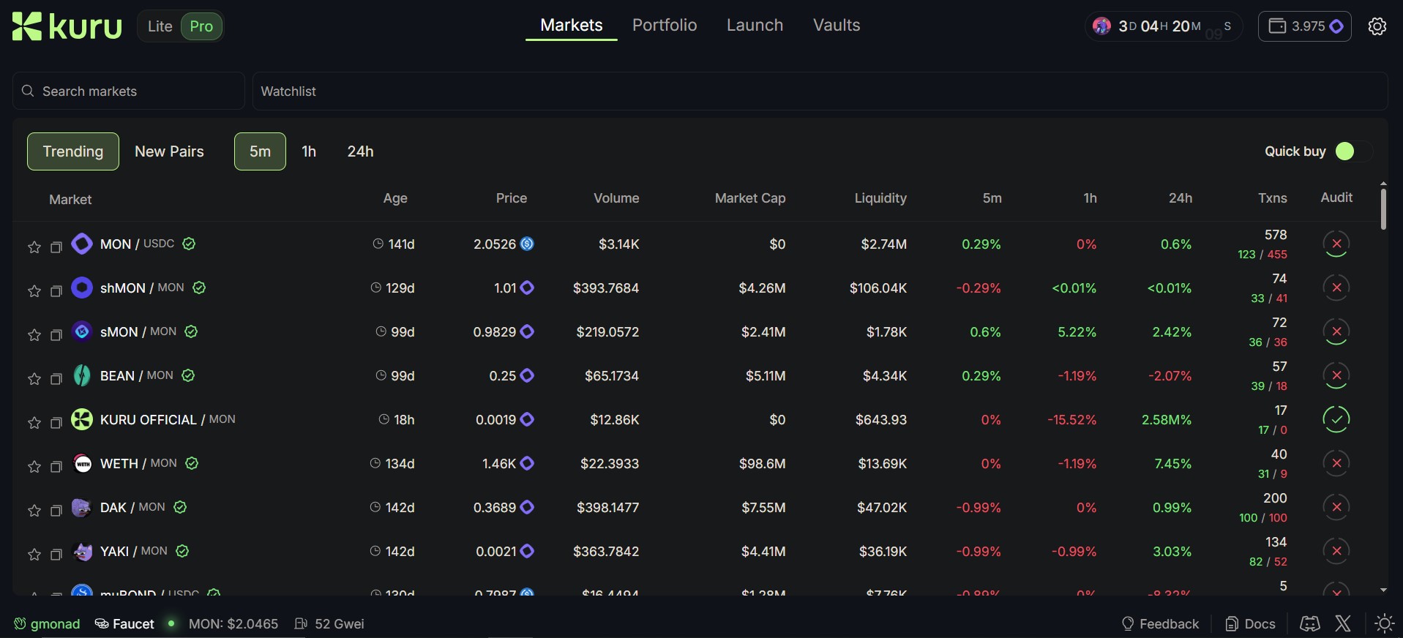
Task: Star the BEAN / MON market
Action: click(x=34, y=379)
